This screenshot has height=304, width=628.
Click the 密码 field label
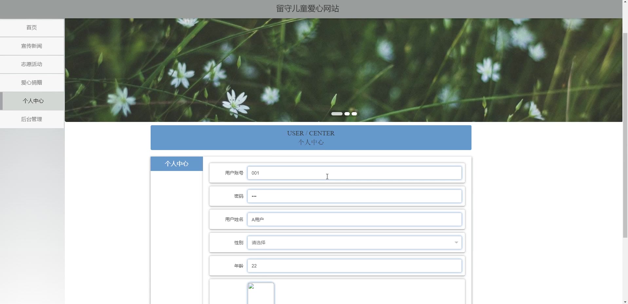pos(239,196)
